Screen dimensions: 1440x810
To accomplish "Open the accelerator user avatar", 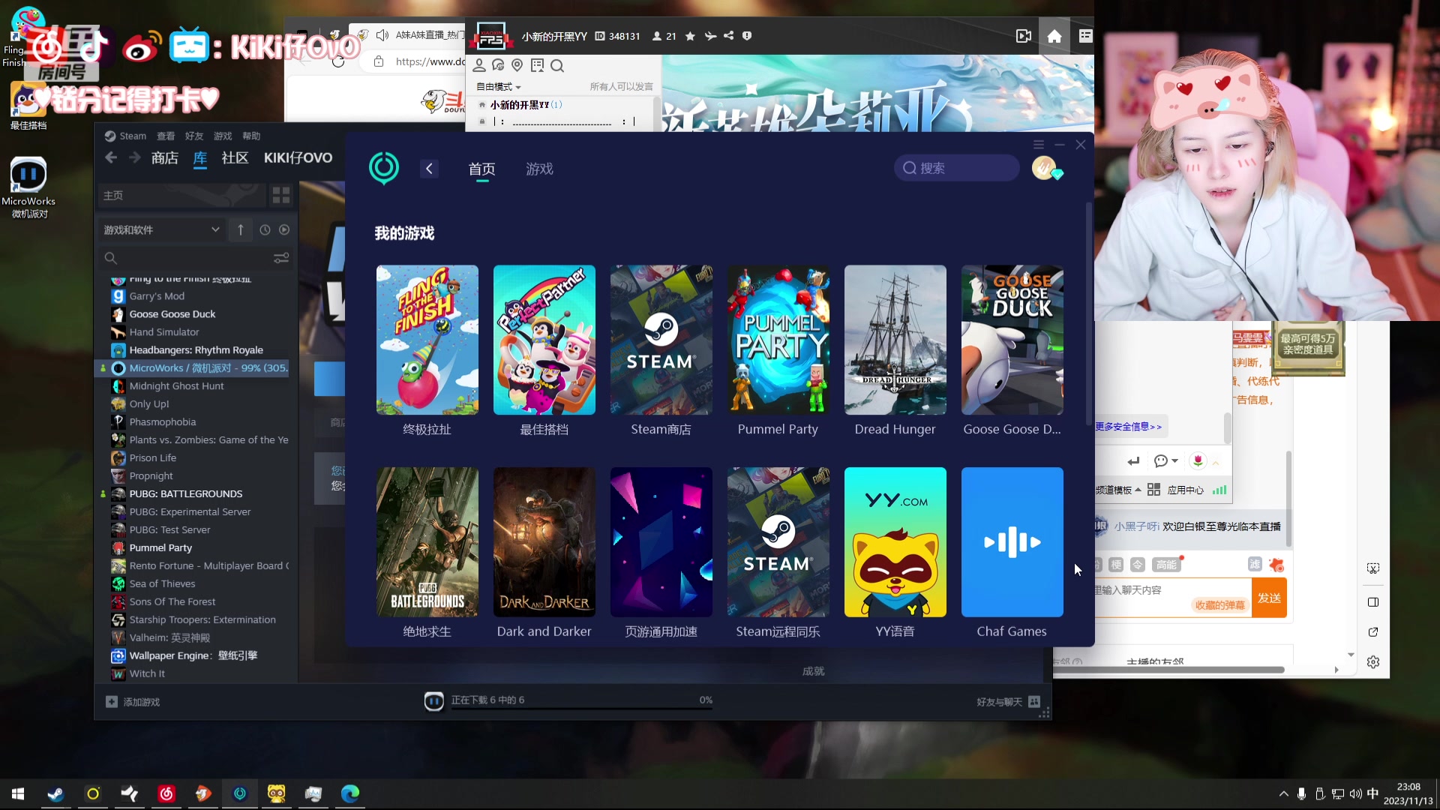I will click(1044, 168).
